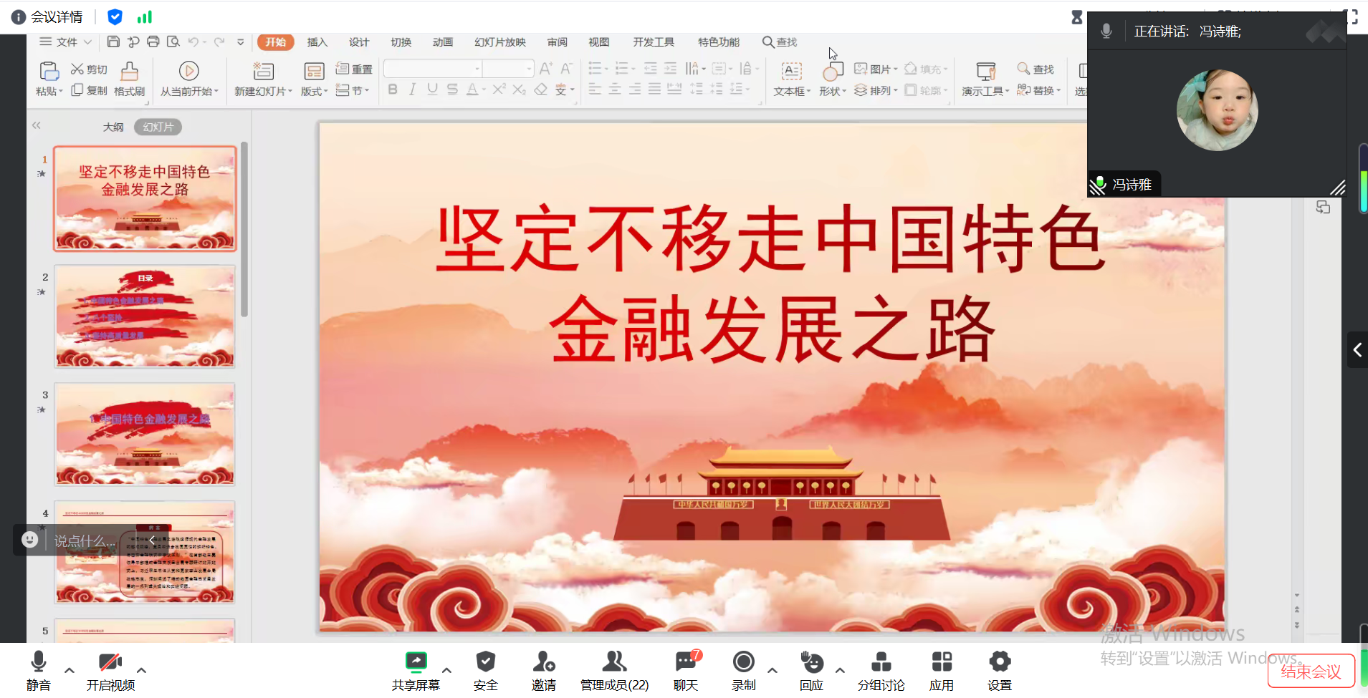Open 管理成员(22) participant list
The width and height of the screenshot is (1368, 698).
pos(613,669)
